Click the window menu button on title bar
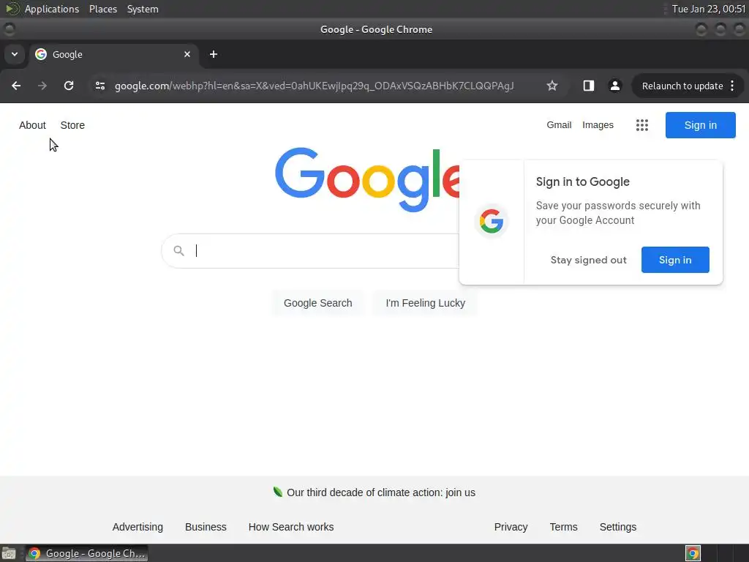The width and height of the screenshot is (749, 562). pos(9,29)
